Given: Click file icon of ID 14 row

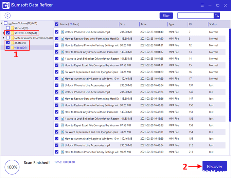Looking at the screenshot, I should 63,59.
